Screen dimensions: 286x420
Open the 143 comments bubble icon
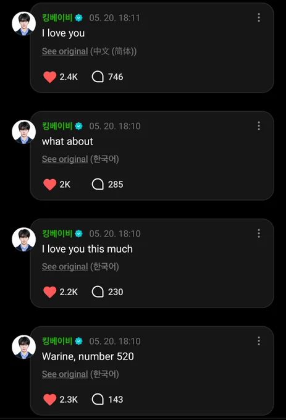(x=98, y=400)
